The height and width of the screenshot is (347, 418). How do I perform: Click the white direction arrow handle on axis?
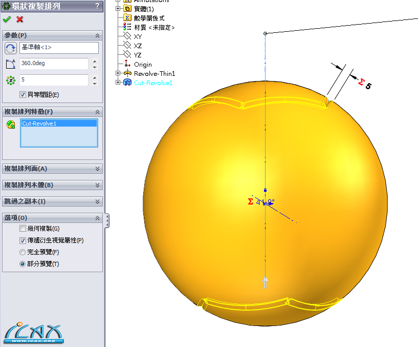coord(265,282)
